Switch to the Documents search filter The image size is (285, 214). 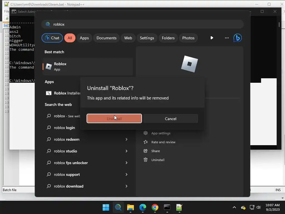pos(106,38)
